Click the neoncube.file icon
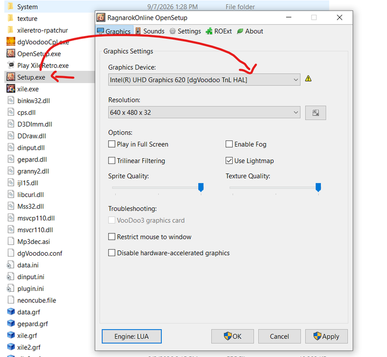Screen dimensions: 387x357 pos(11,300)
